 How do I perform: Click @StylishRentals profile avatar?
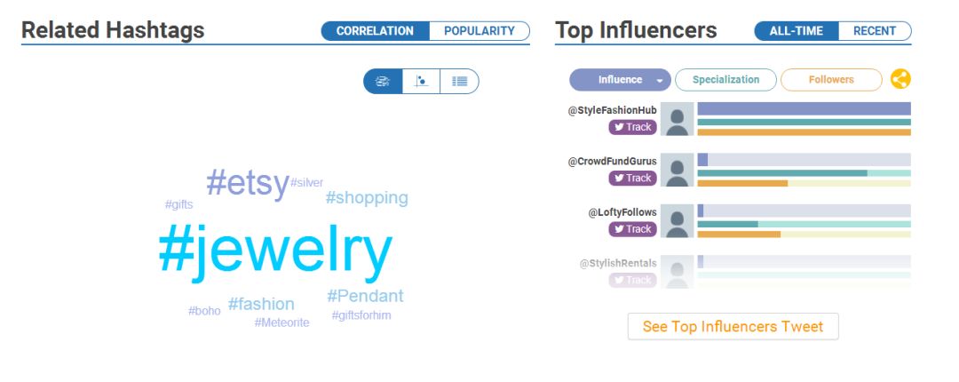[678, 272]
